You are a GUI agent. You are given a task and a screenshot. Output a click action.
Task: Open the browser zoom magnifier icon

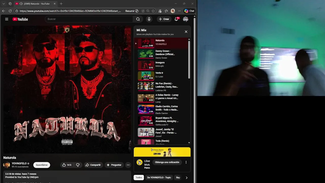coord(148,11)
